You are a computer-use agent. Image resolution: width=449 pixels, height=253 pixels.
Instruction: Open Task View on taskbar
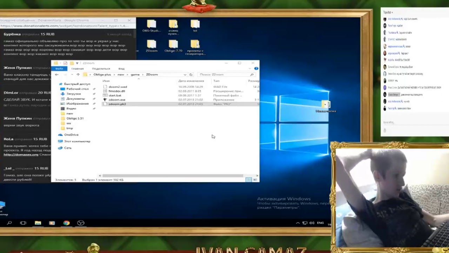23,223
